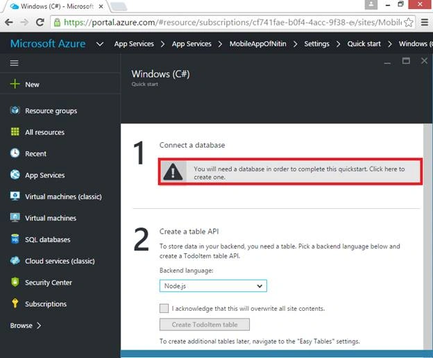The height and width of the screenshot is (358, 433).
Task: Click the Windows (C#) blade title
Action: pos(160,74)
